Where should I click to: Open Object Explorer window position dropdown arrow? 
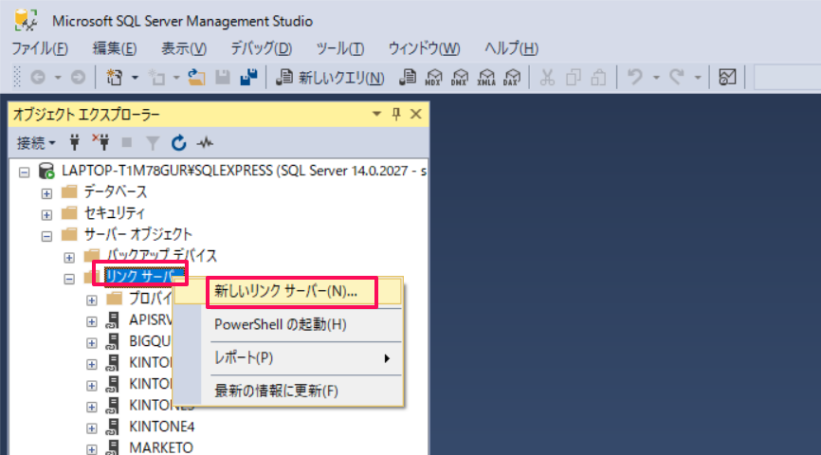[376, 114]
